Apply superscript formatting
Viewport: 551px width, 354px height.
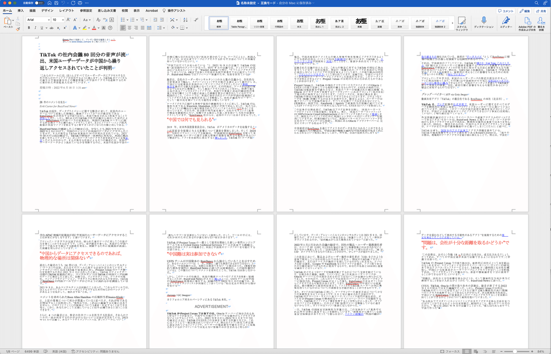[66, 28]
